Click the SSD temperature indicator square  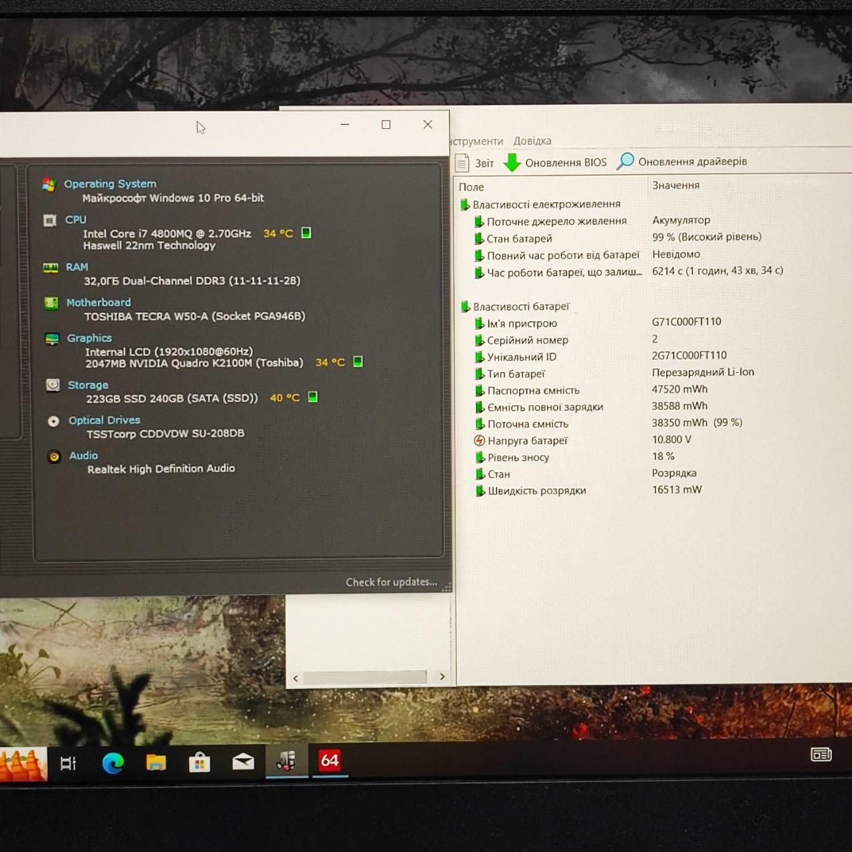click(x=313, y=397)
